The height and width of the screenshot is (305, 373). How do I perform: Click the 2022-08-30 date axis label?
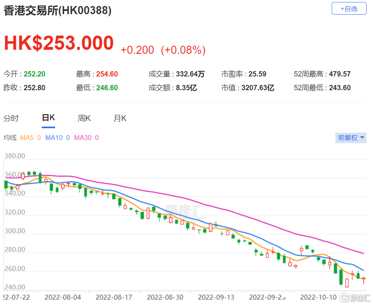tap(165, 297)
